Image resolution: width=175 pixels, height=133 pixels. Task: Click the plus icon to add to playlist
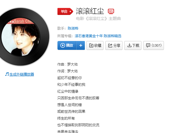80,45
